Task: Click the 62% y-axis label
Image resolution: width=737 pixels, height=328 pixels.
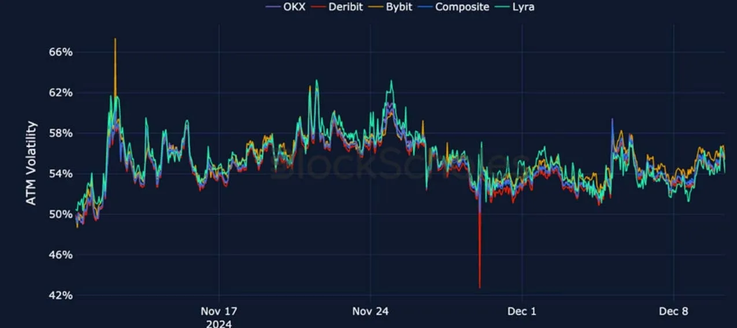Action: pos(60,92)
